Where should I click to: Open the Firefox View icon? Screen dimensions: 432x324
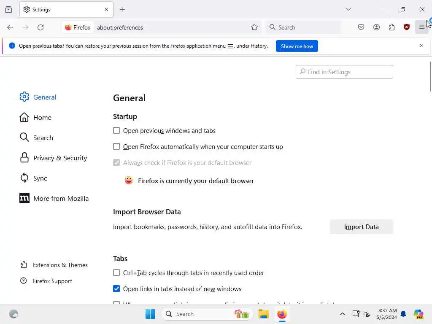click(8, 9)
